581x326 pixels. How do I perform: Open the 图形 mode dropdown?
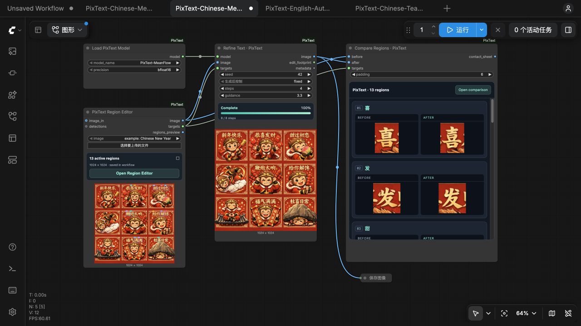67,30
